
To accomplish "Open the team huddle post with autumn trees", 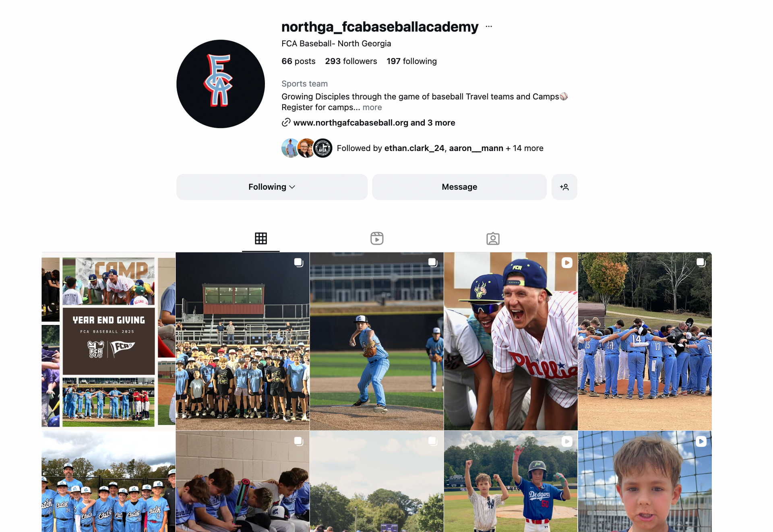I will pos(645,341).
